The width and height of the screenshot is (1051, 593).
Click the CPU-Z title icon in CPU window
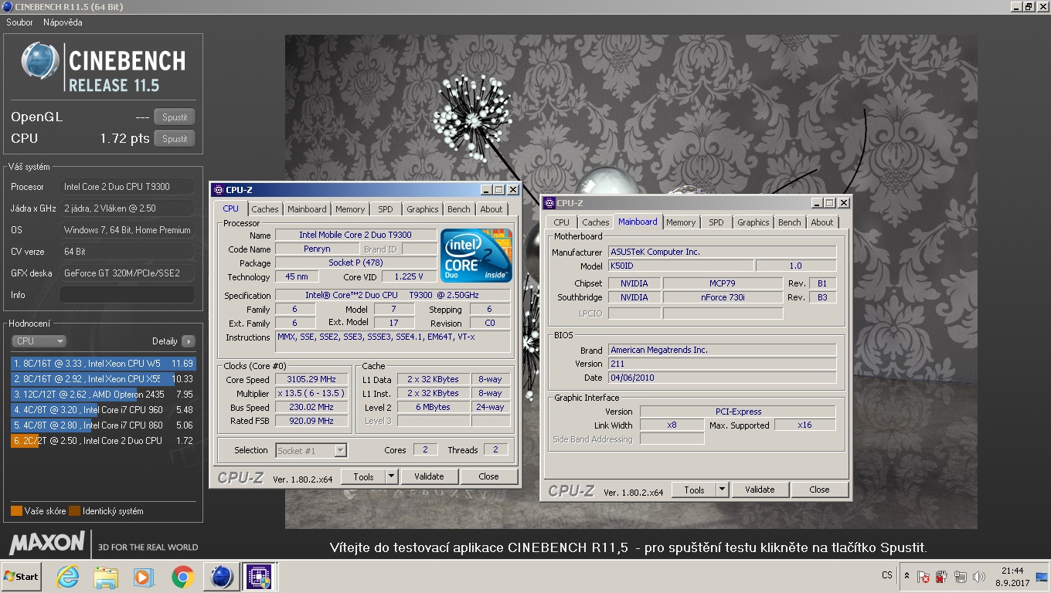pos(219,190)
